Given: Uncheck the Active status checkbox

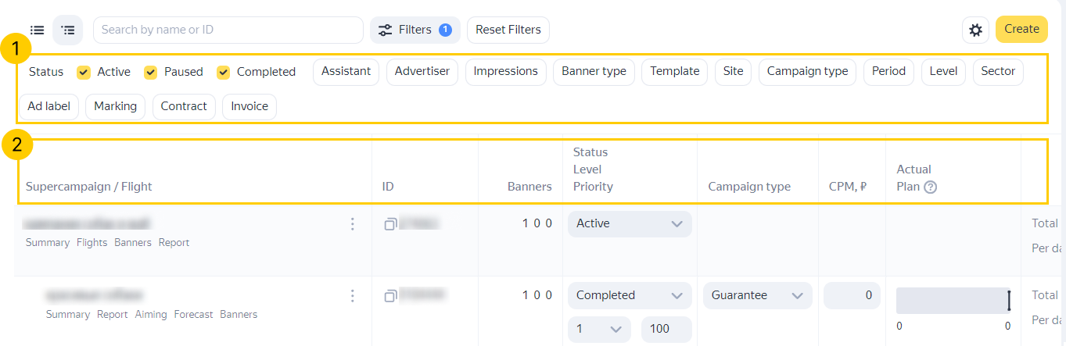Looking at the screenshot, I should tap(84, 72).
